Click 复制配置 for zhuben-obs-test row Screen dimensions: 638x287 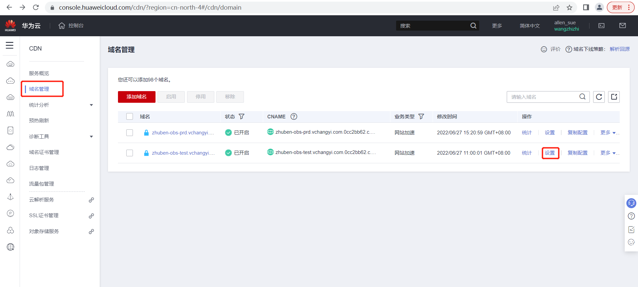tap(578, 153)
